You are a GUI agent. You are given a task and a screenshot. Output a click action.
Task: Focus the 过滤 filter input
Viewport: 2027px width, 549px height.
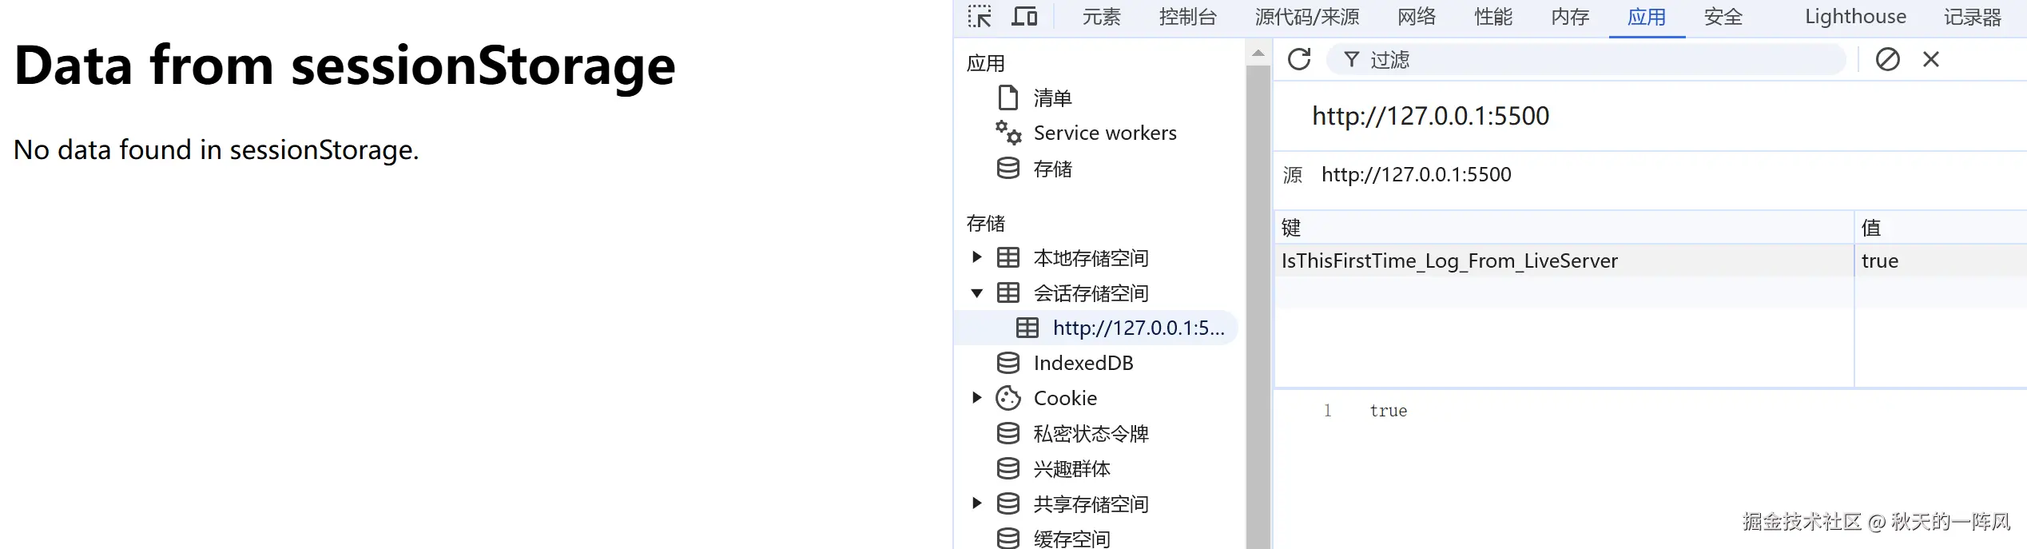(x=1586, y=59)
